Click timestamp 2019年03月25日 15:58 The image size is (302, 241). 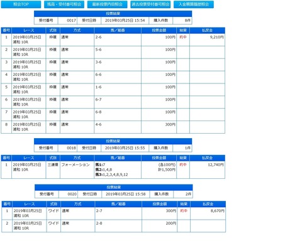click(x=126, y=194)
